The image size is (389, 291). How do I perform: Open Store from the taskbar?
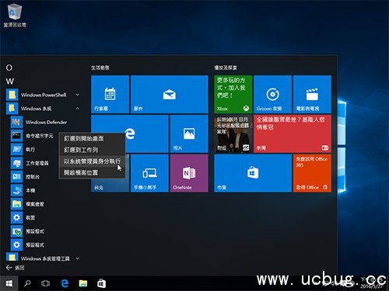(101, 283)
